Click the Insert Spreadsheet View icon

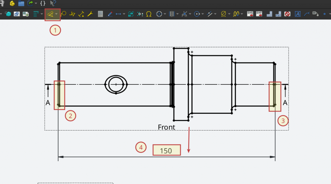tap(100, 14)
